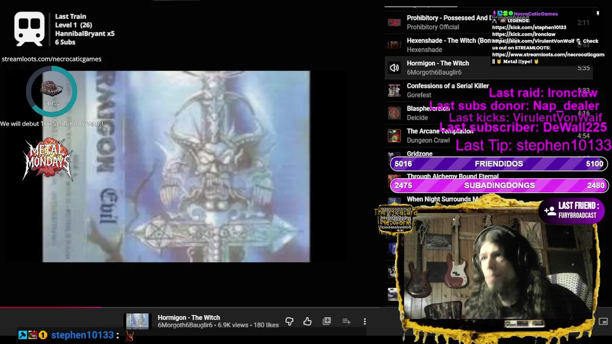This screenshot has width=612, height=344.
Task: Open streamloots.com/necrocaticgames link
Action: (52, 59)
